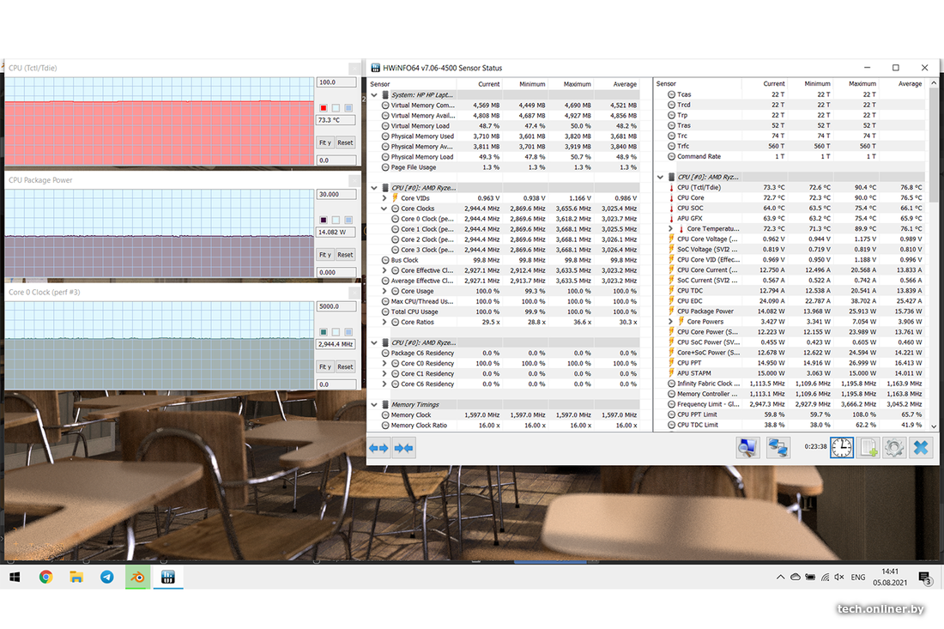
Task: Click the expand layout left-right arrows icon
Action: 378,447
